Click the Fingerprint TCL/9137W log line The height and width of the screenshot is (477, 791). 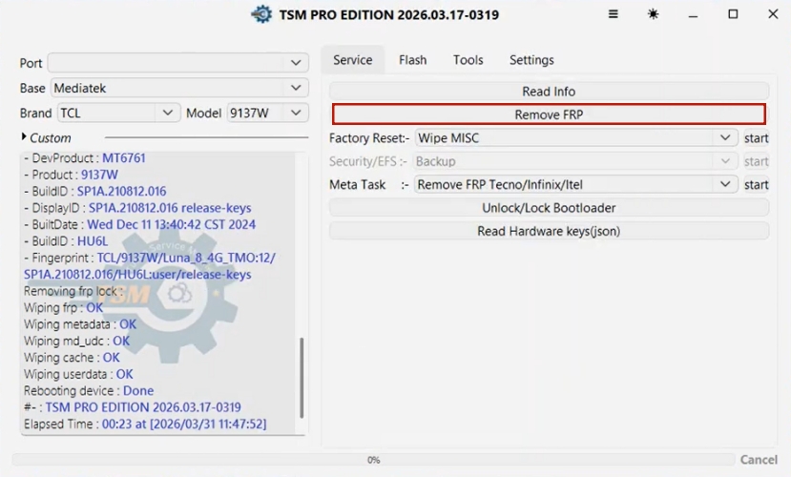click(150, 266)
